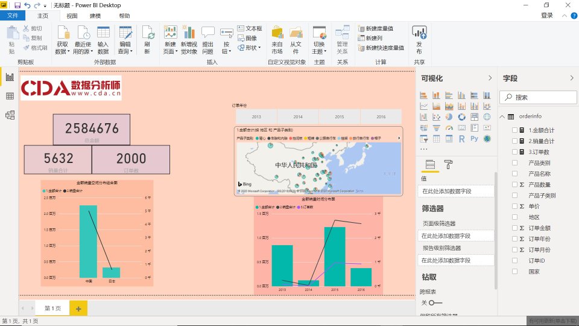Click 在此处添加数据字段 under 值
This screenshot has height=326, width=579.
[x=456, y=191]
